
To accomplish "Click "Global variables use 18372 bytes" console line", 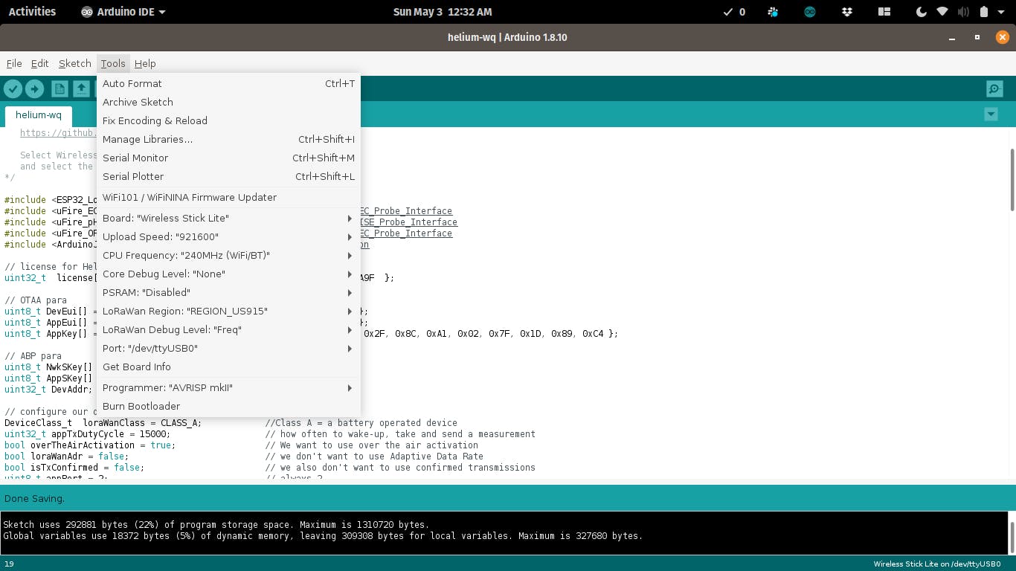I will (323, 535).
